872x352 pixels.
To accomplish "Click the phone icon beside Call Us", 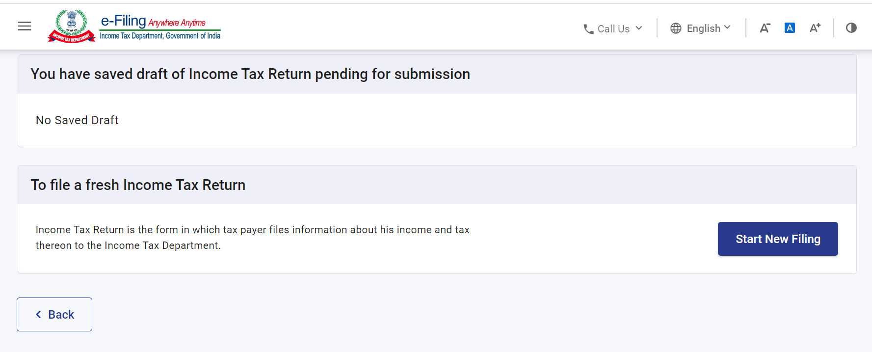I will click(588, 29).
